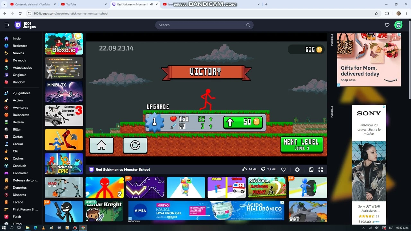Click Coches category icon
Viewport: 411px width, 231px height.
pyautogui.click(x=6, y=158)
